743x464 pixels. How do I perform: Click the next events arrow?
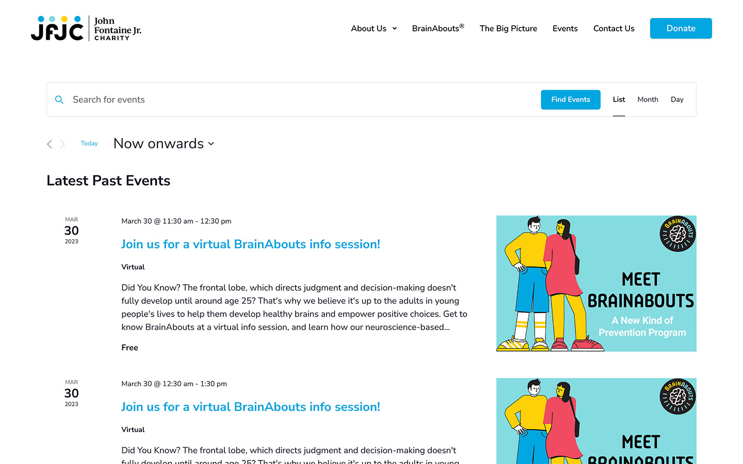(62, 144)
